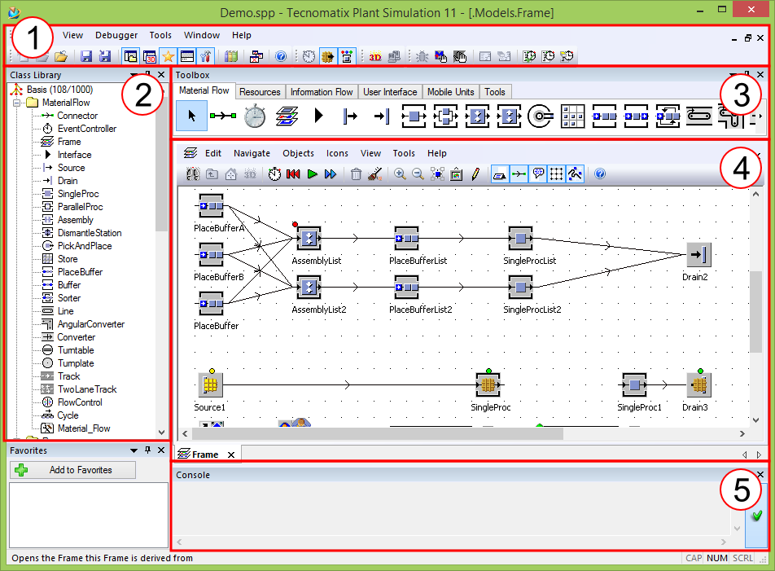
Task: Toggle object name labels in Frame
Action: point(500,174)
